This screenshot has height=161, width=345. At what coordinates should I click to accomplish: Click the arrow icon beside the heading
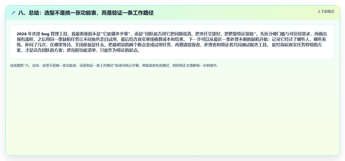(x=13, y=13)
